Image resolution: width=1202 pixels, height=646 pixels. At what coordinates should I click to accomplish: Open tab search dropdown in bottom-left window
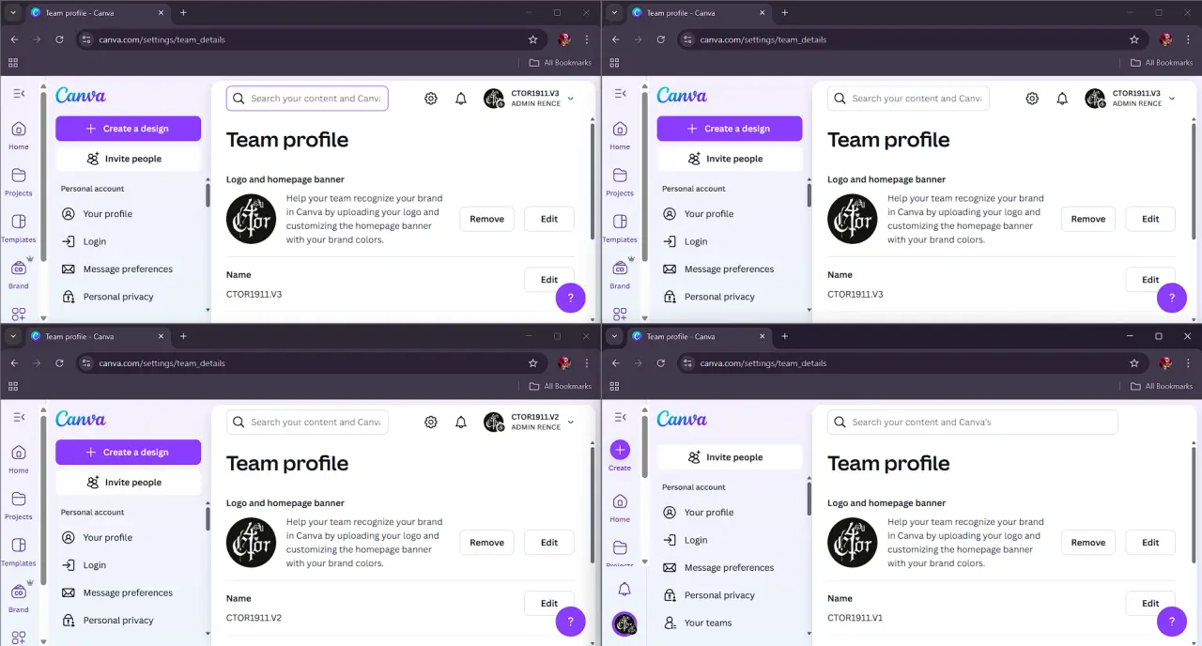13,336
